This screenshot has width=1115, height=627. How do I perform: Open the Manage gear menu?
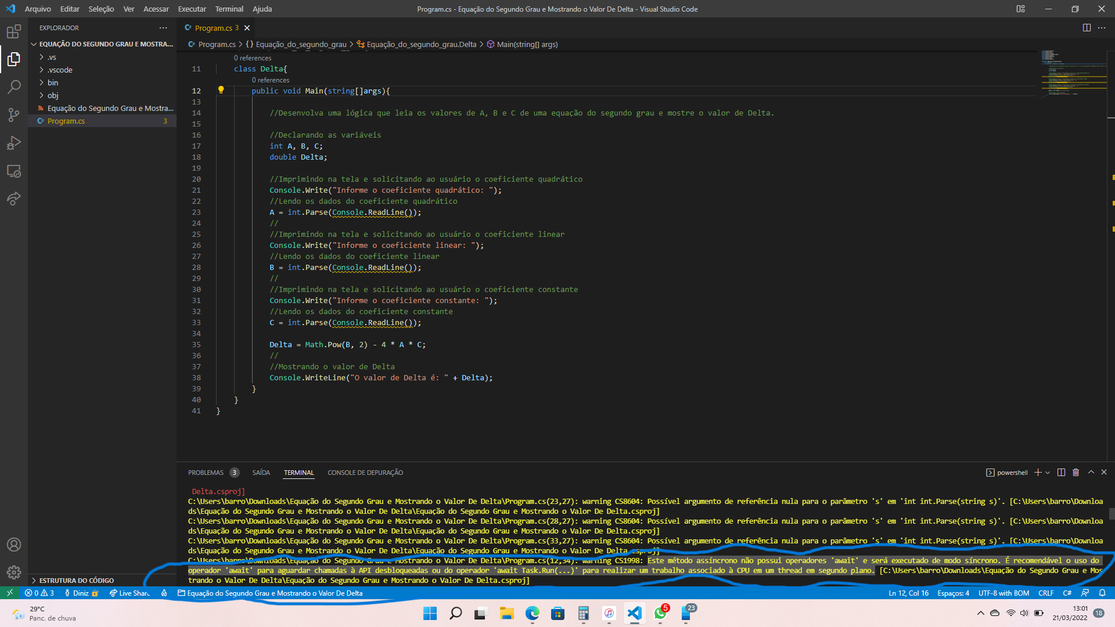pyautogui.click(x=14, y=572)
